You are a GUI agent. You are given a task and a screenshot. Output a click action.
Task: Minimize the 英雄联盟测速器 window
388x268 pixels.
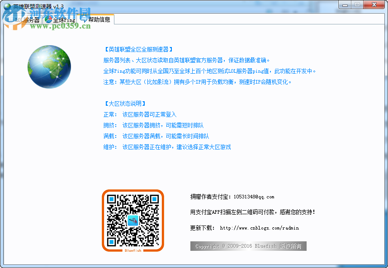point(345,5)
